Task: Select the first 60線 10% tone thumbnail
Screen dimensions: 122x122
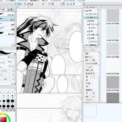Action: tap(113, 16)
